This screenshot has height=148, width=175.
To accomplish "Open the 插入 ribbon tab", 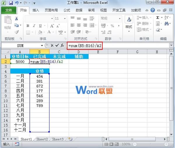I will tap(36, 10).
